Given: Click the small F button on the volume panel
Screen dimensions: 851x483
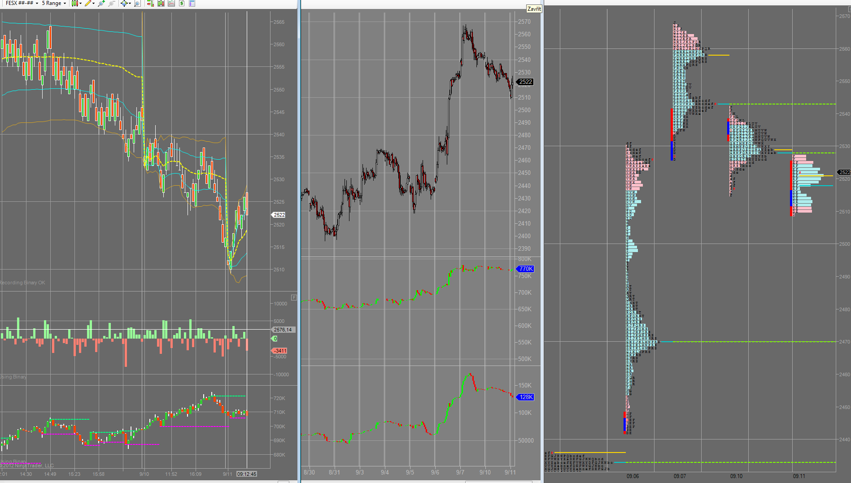Looking at the screenshot, I should pyautogui.click(x=294, y=297).
